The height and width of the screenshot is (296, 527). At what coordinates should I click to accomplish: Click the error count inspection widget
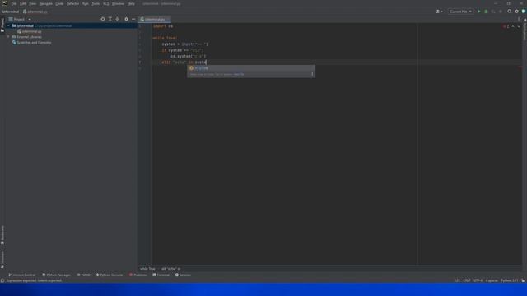pos(506,26)
